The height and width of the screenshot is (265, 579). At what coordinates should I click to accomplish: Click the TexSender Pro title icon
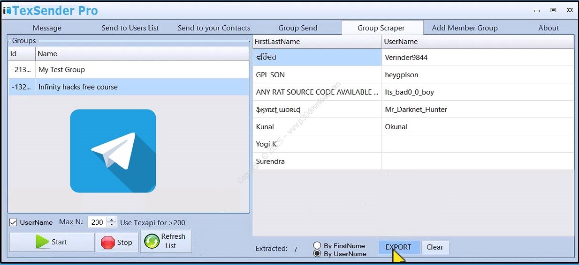click(7, 11)
